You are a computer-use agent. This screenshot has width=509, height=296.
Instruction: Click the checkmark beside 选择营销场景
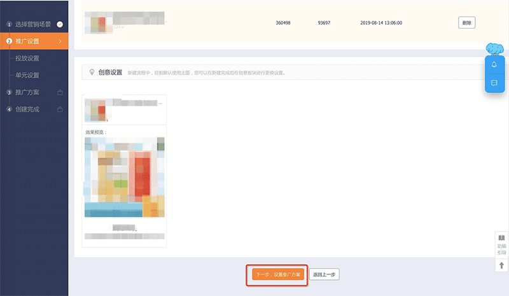pos(60,25)
